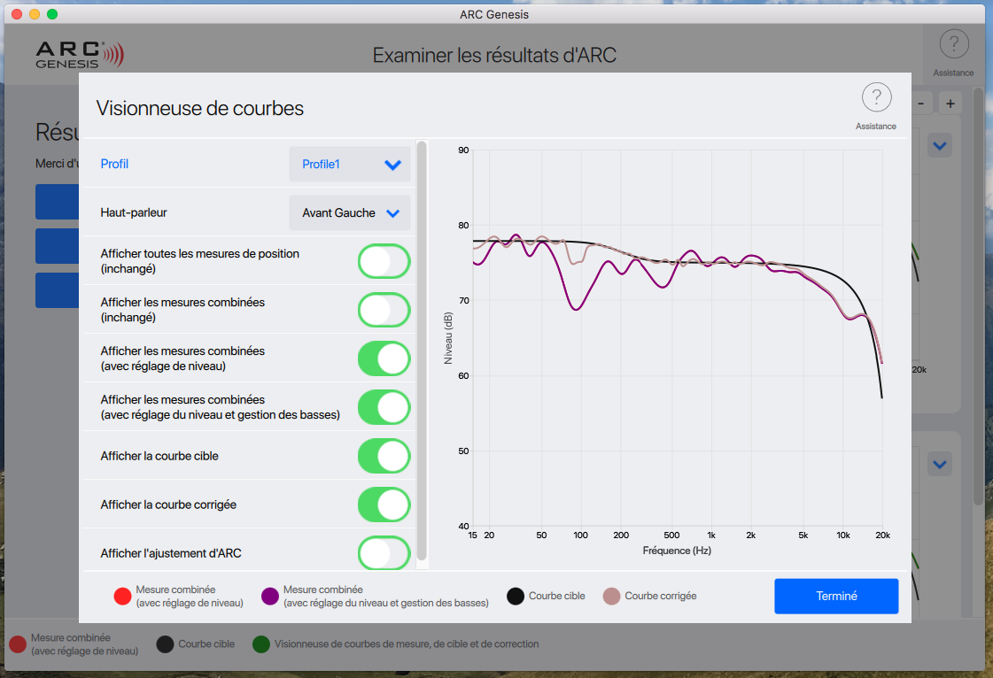Enable Afficher les mesures combinées (inchangé) toggle
Screen dimensions: 993x678
click(384, 310)
